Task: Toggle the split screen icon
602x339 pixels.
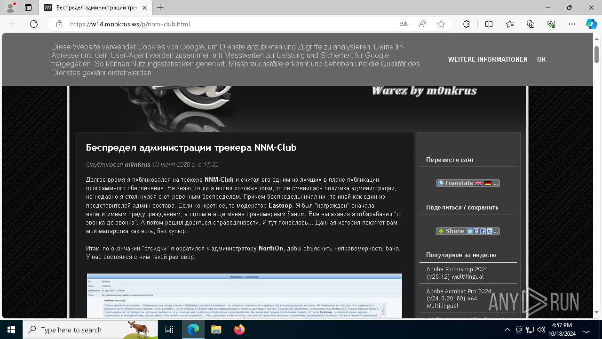Action: click(489, 24)
